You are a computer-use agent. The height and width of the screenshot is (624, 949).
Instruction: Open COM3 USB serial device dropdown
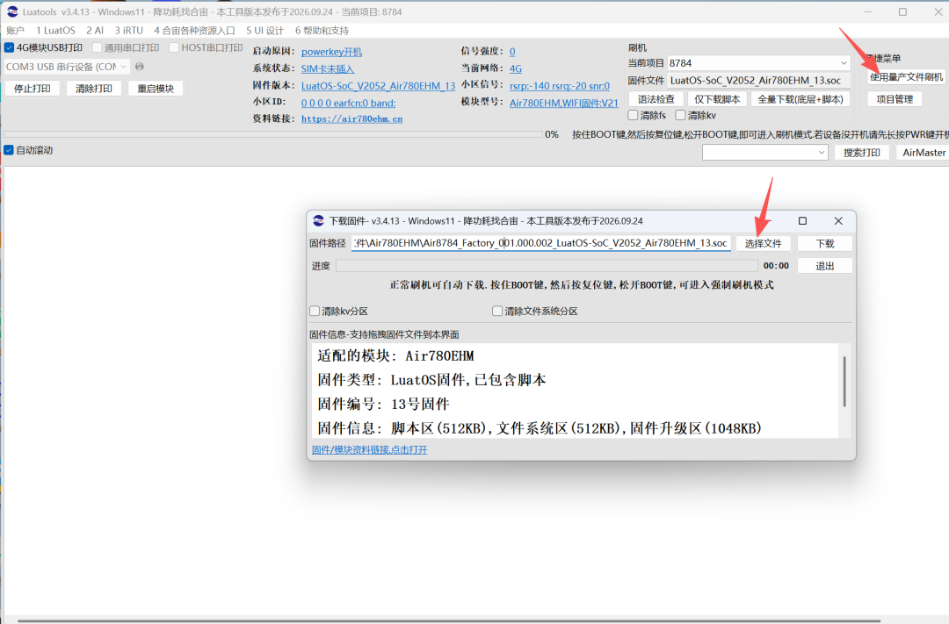pyautogui.click(x=67, y=67)
